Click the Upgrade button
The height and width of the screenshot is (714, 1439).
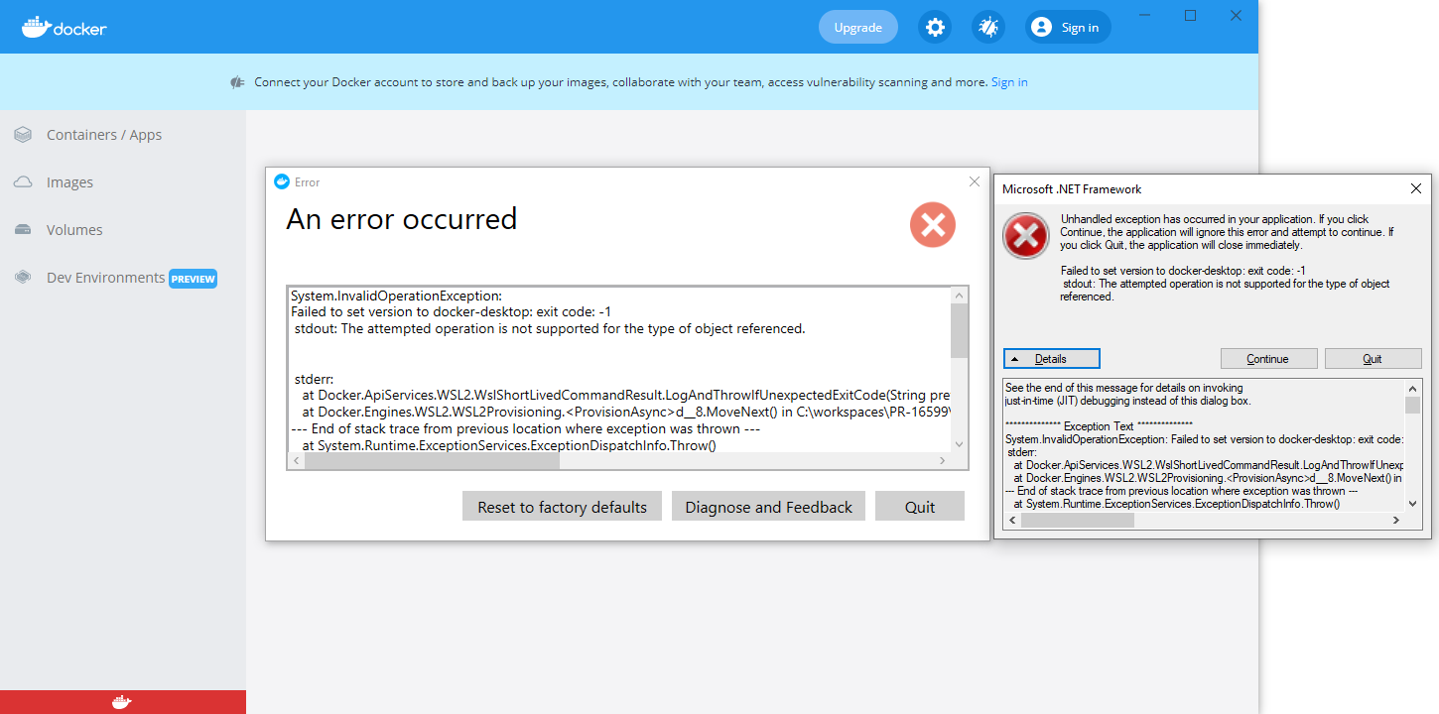coord(858,28)
